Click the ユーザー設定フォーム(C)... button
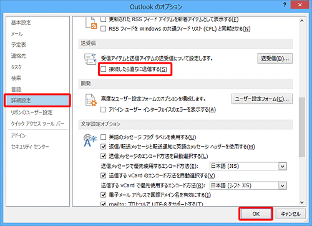Screen dimensions: 312x226 [262, 99]
